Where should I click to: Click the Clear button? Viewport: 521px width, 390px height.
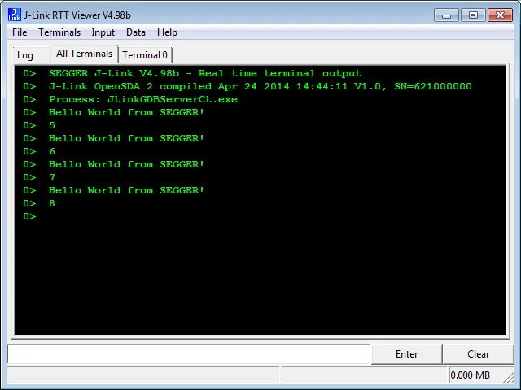(x=478, y=354)
